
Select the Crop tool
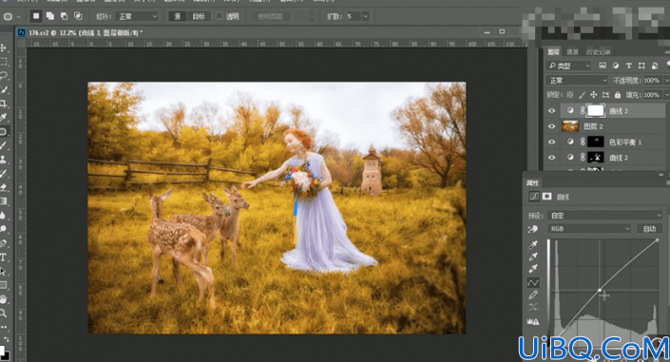tap(4, 104)
